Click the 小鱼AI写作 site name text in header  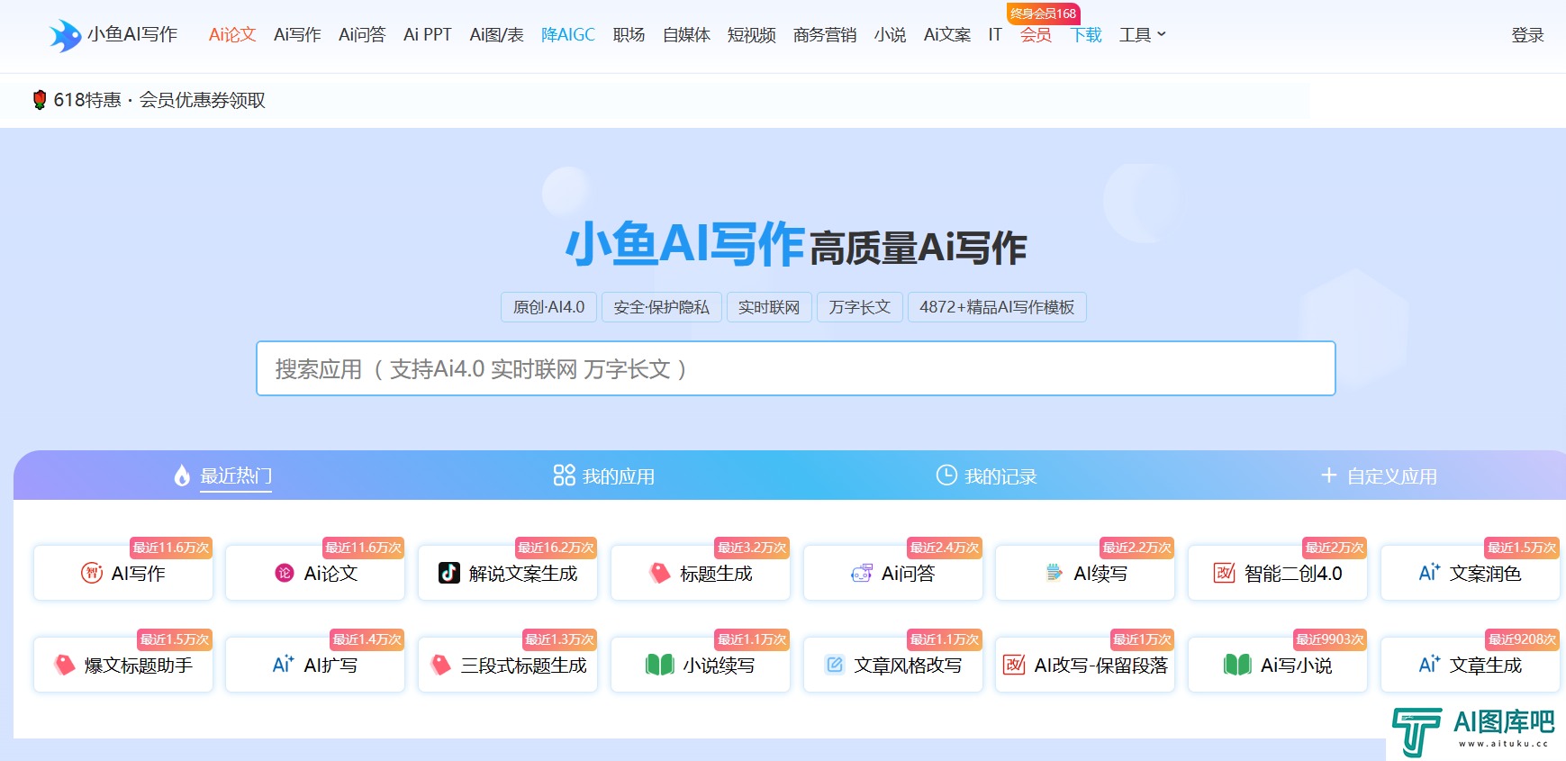[132, 34]
